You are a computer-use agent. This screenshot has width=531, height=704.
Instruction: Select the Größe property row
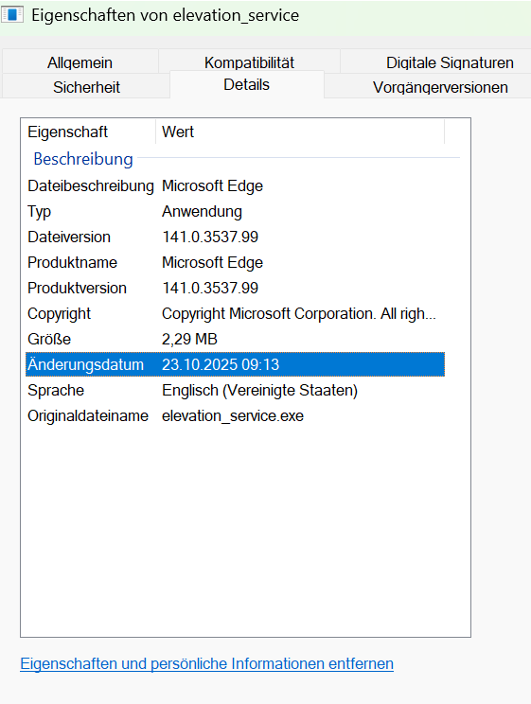click(235, 339)
